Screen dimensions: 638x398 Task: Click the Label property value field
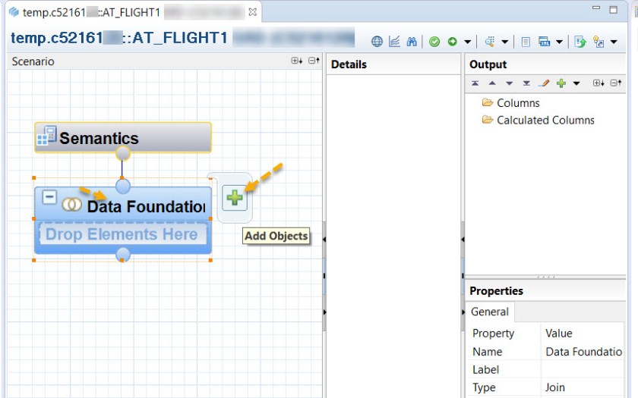[583, 370]
